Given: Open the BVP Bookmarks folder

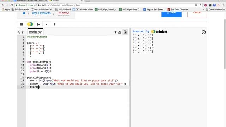Looking at the screenshot, I should 20,10.
